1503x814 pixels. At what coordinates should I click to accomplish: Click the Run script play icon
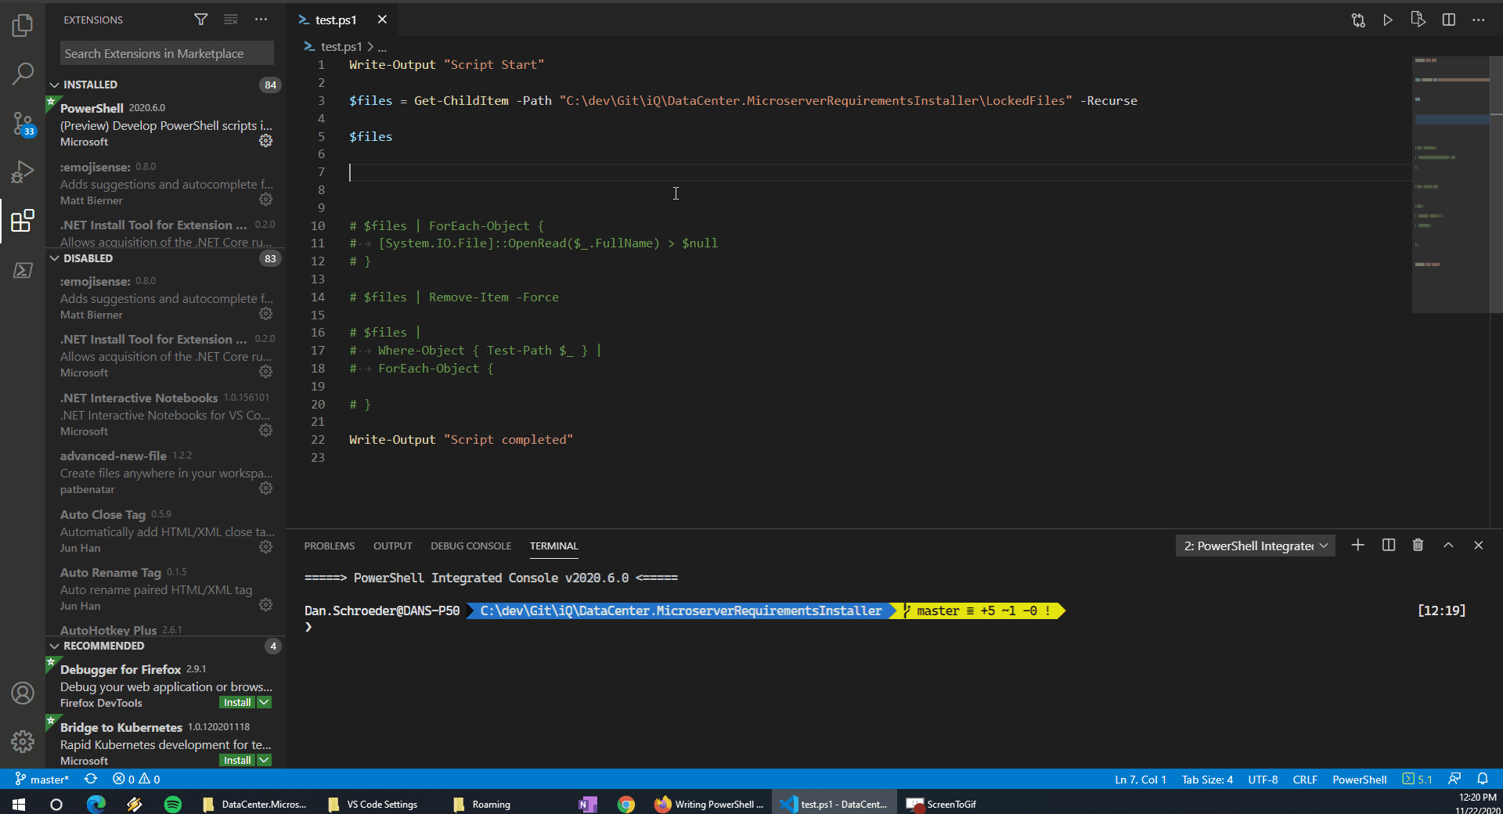click(1387, 20)
